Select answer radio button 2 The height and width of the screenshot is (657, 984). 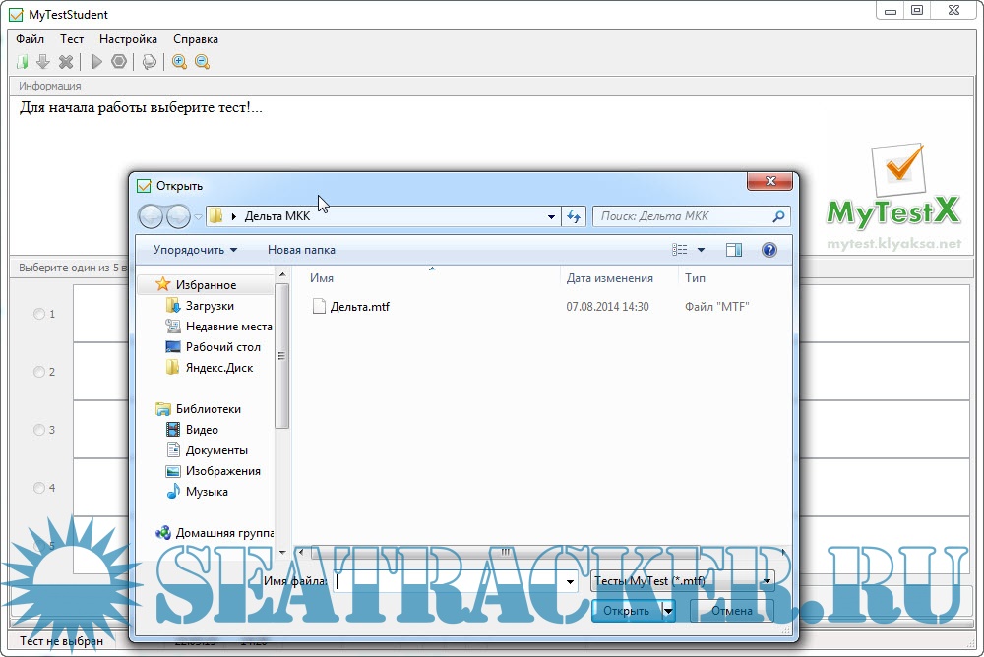point(39,372)
